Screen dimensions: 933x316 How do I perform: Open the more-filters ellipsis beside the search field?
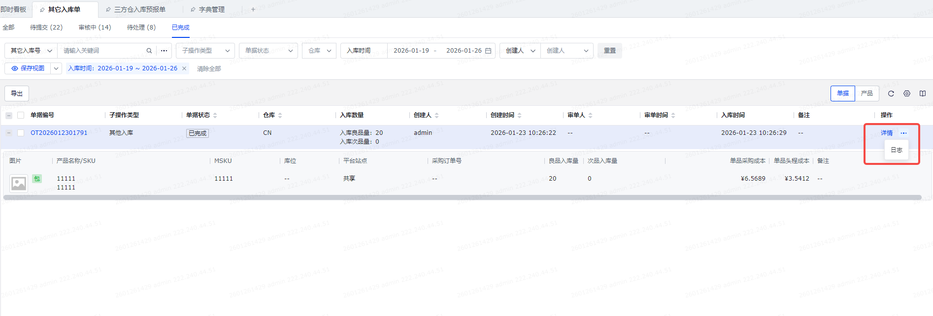164,51
